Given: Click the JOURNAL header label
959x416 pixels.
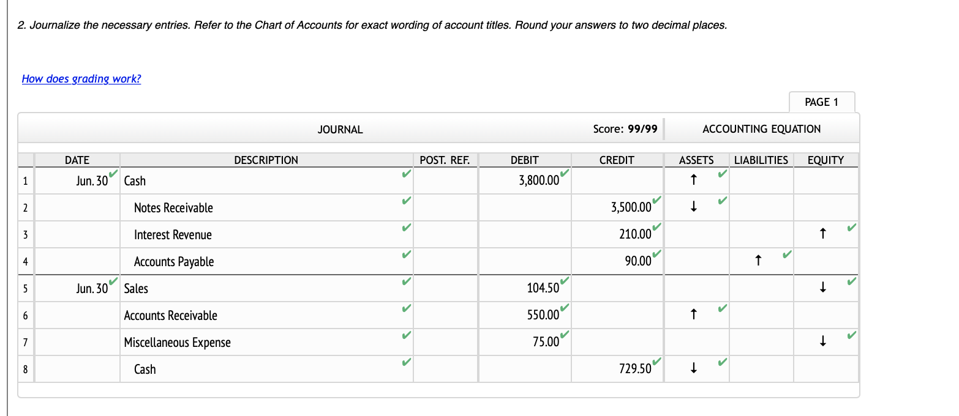Looking at the screenshot, I should click(340, 129).
